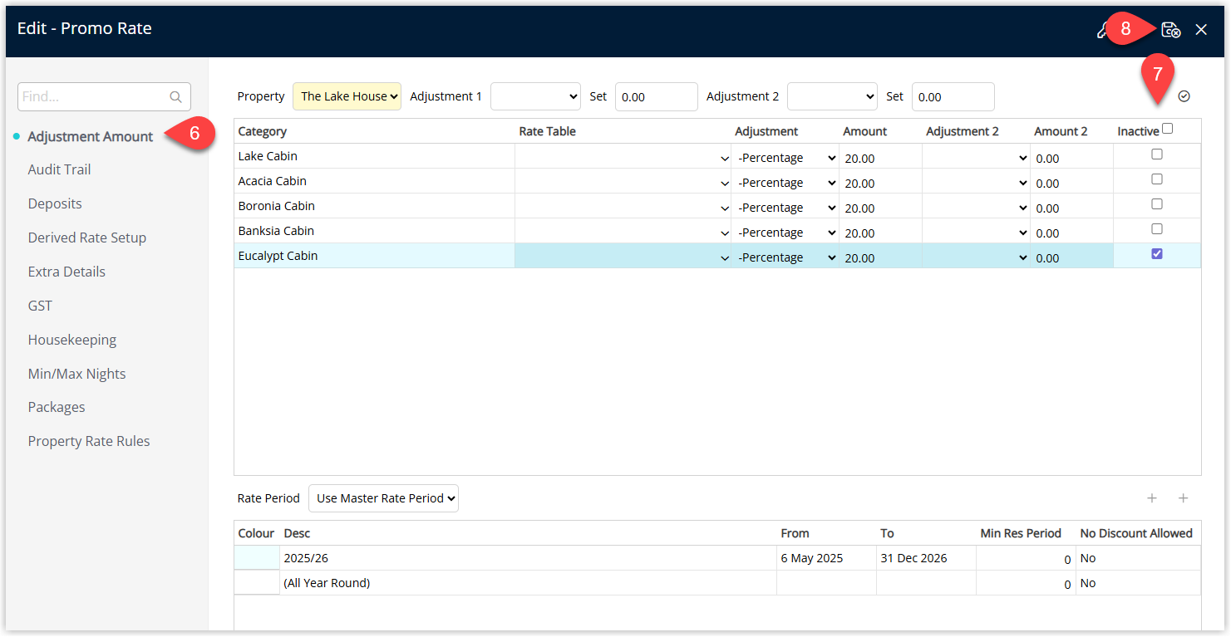The width and height of the screenshot is (1231, 637).
Task: Tick Inactive checkbox for Lake Cabin
Action: coord(1157,154)
